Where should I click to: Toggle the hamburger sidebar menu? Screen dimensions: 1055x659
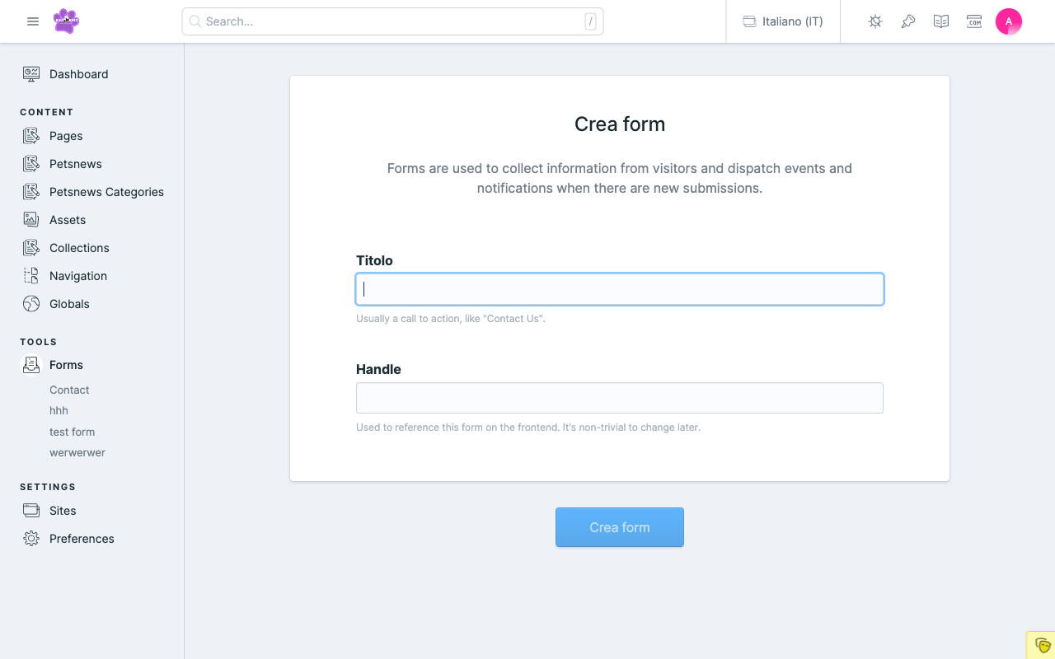pos(33,21)
